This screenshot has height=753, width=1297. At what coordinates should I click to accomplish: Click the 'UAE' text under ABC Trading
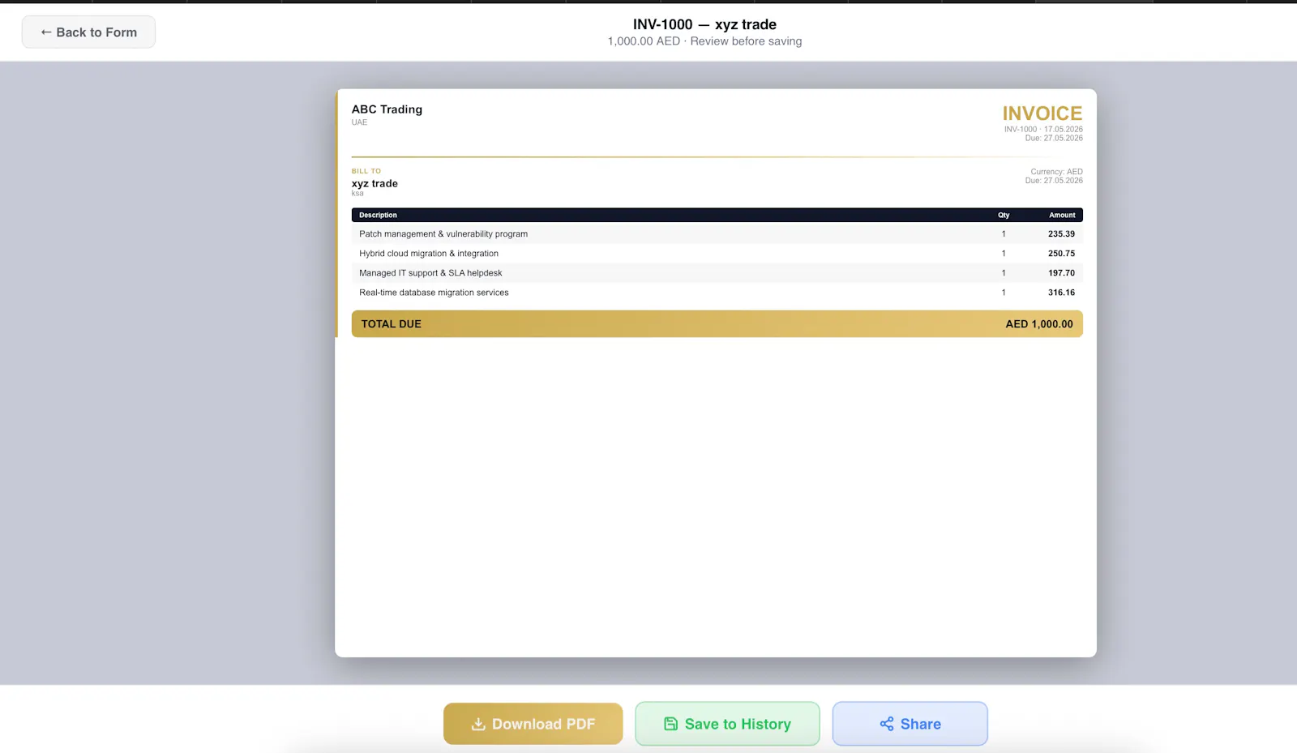pyautogui.click(x=359, y=122)
